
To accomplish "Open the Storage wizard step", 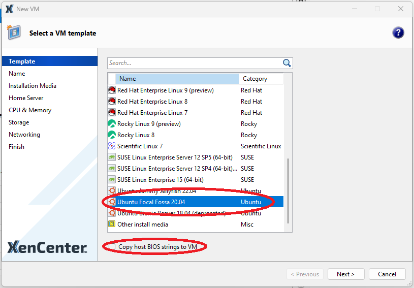I will pyautogui.click(x=19, y=122).
